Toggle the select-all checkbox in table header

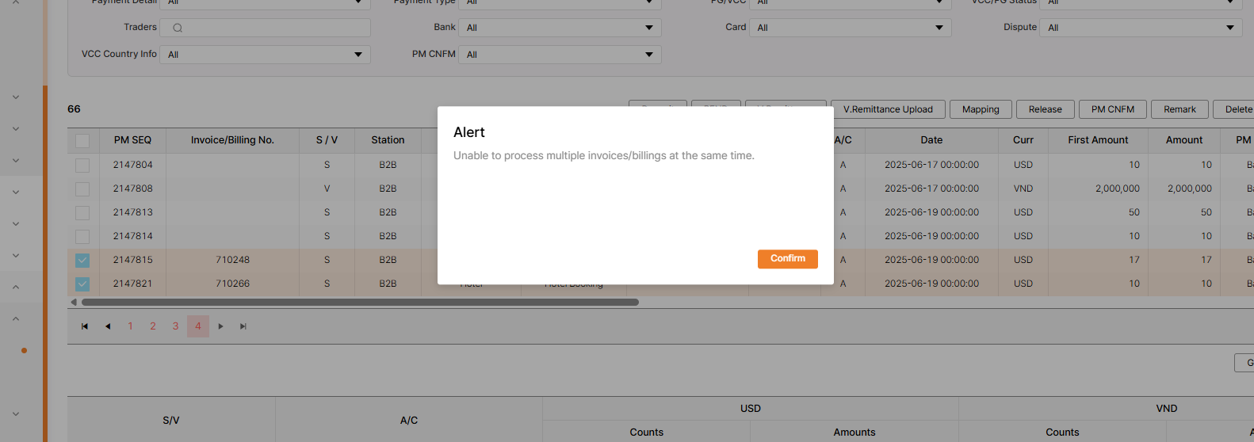(x=82, y=141)
